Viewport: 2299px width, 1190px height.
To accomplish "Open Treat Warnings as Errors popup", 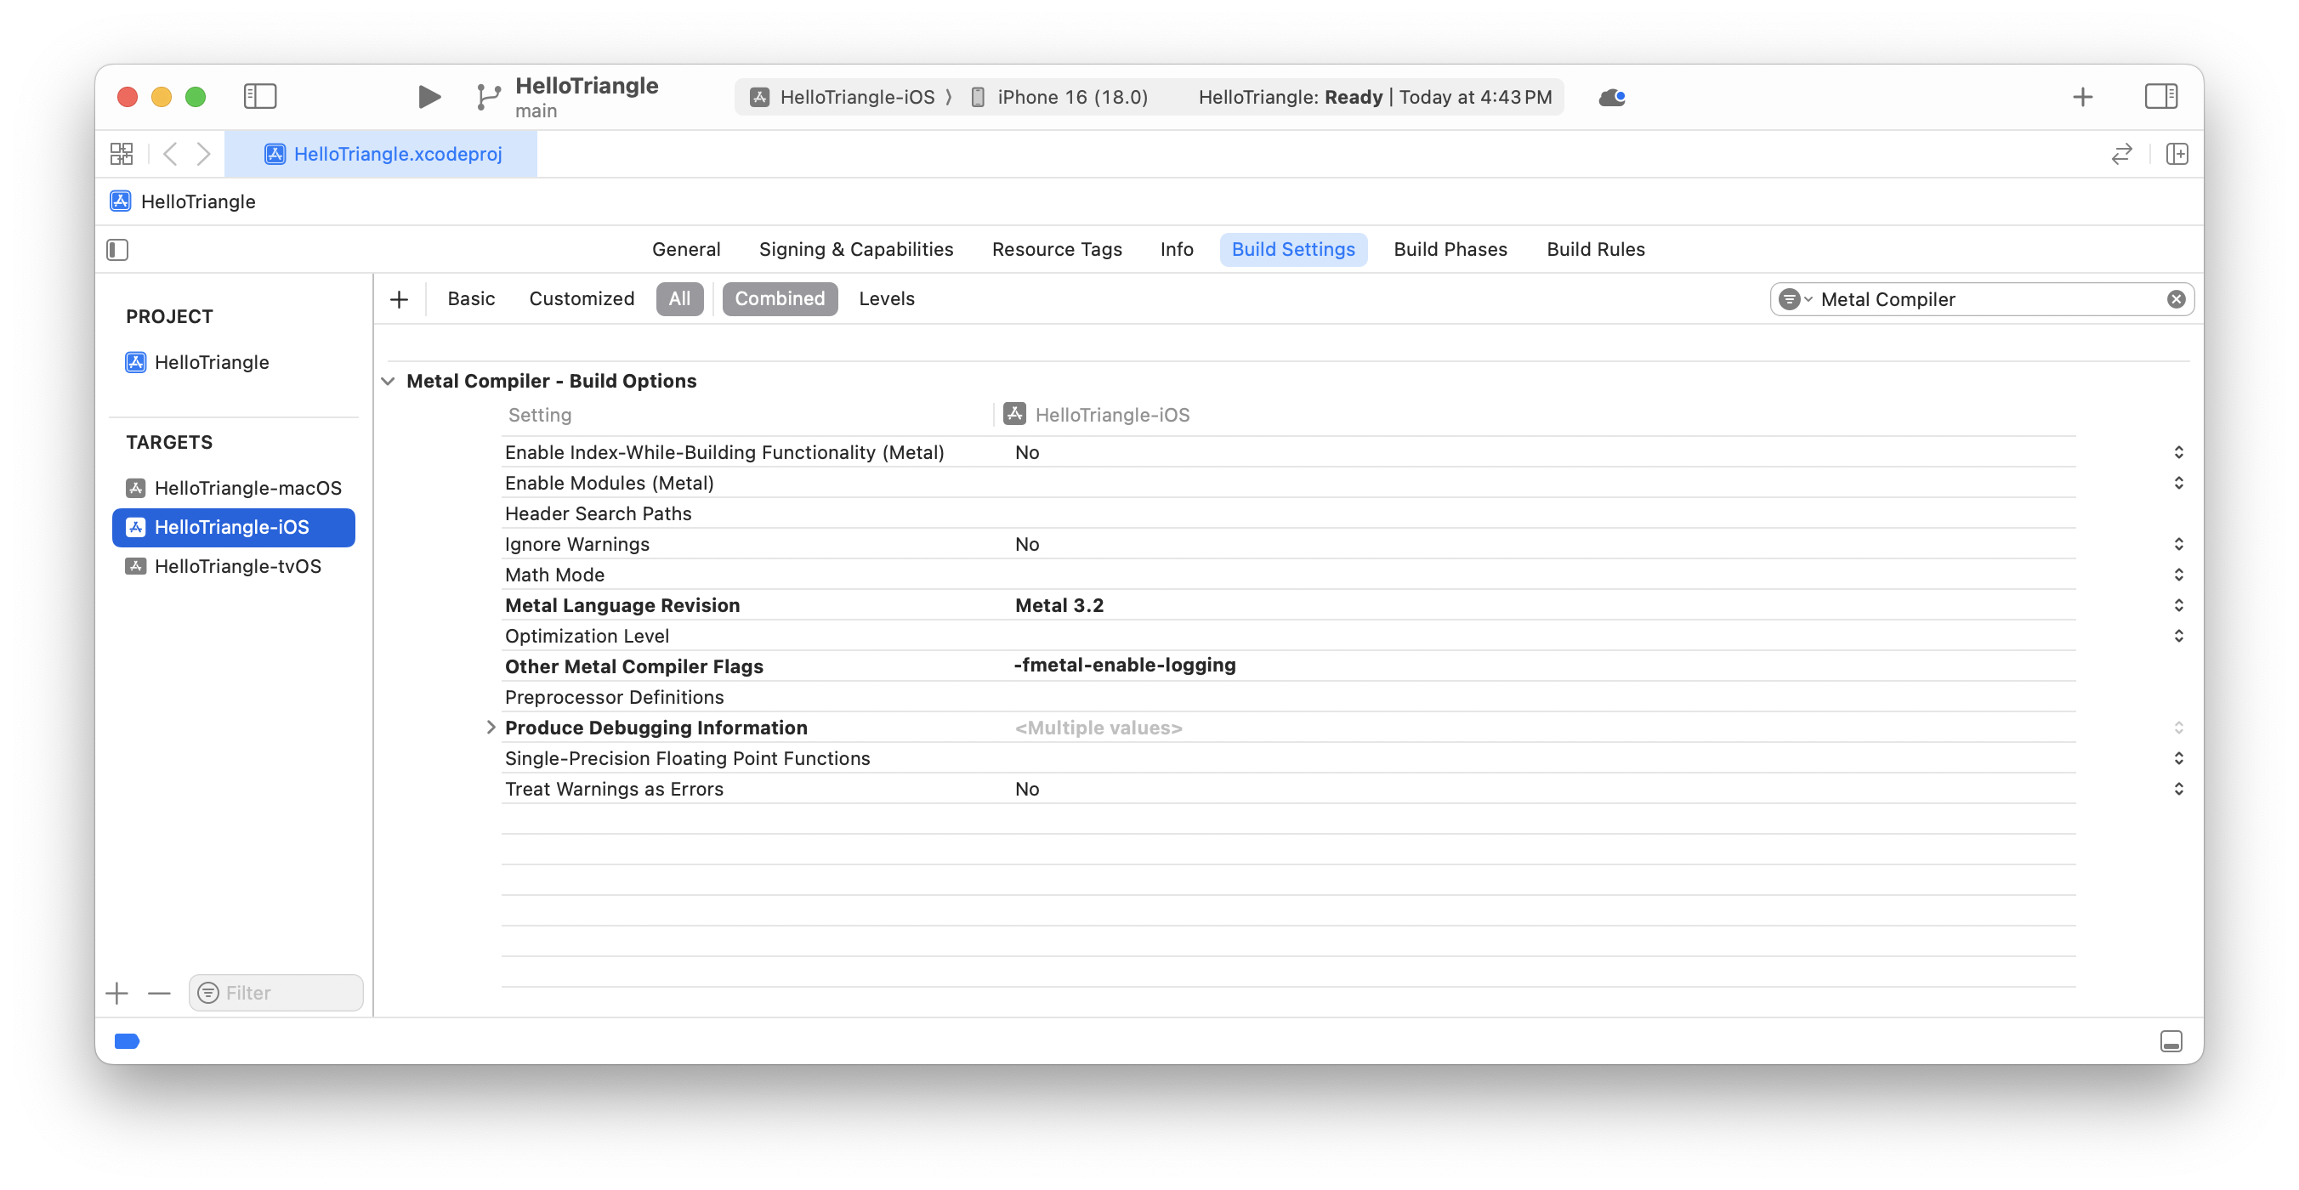I will 2178,789.
